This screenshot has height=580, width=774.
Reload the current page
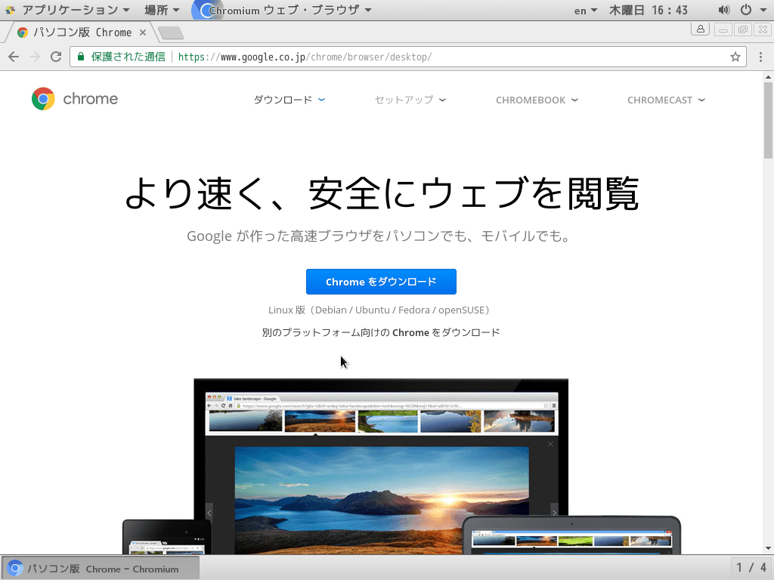tap(55, 57)
